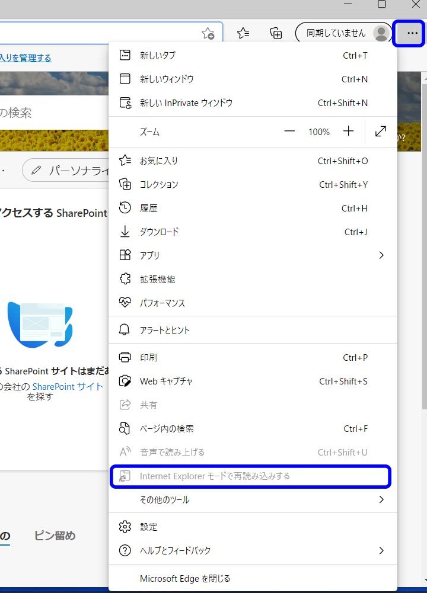The width and height of the screenshot is (427, 593).
Task: Open ダウンロード menu entry
Action: 253,232
